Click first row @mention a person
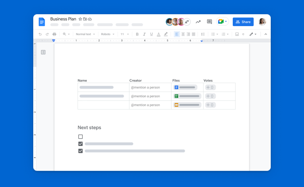 [x=145, y=87]
